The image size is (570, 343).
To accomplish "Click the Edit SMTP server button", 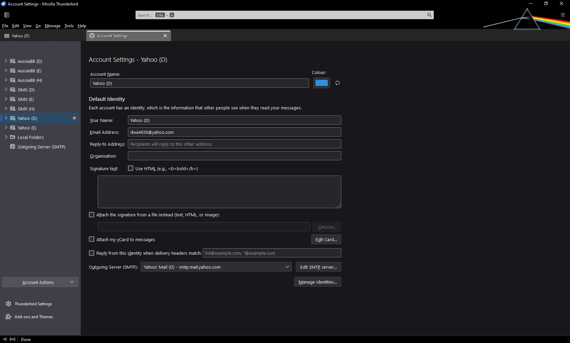I will click(318, 267).
